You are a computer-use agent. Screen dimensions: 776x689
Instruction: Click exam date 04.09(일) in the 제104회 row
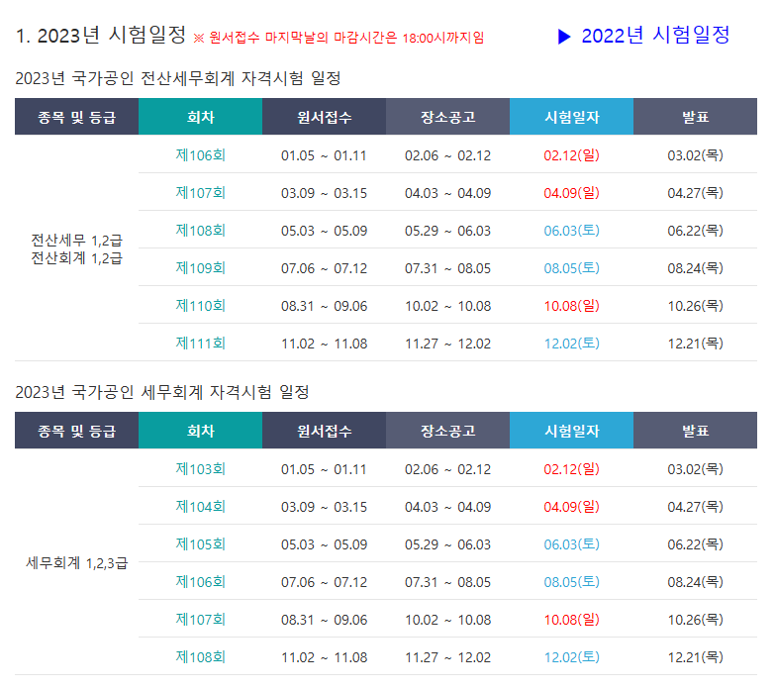point(572,507)
